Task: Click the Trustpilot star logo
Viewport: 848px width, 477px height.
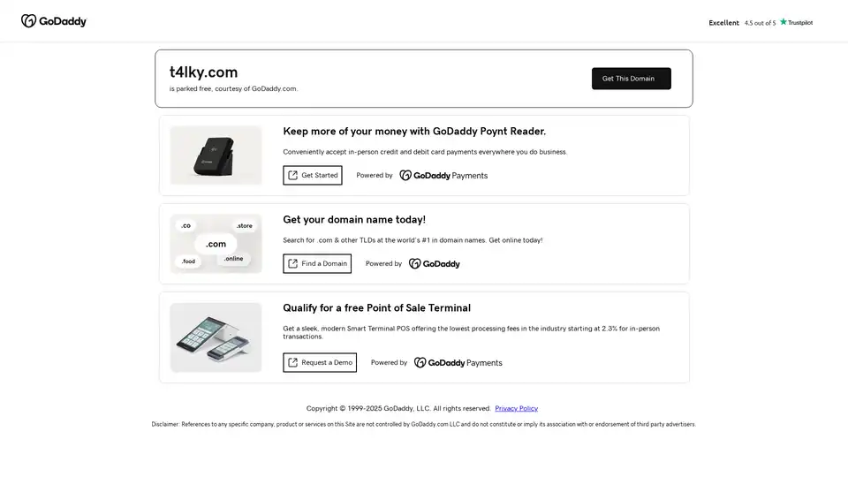Action: pos(796,22)
